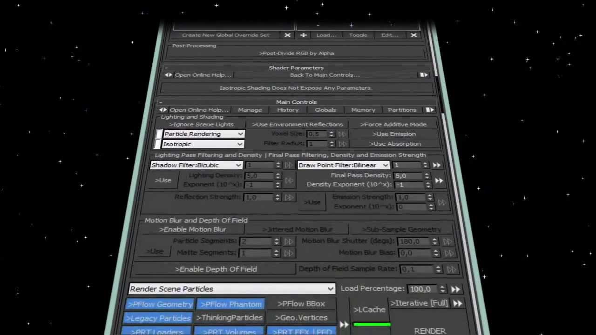Viewport: 596px width, 335px height.
Task: Click the left arrows icon in Shader Parameters row
Action: [168, 75]
